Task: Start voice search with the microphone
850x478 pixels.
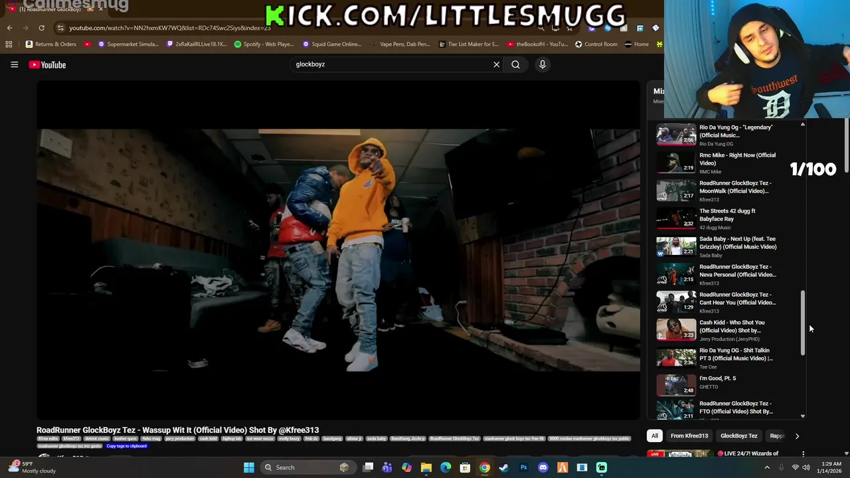Action: point(543,64)
